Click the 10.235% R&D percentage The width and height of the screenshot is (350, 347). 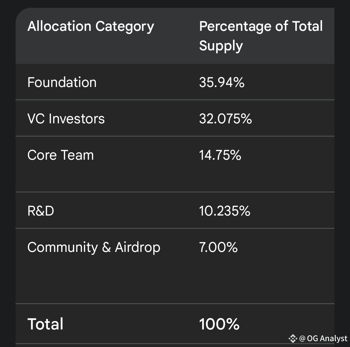pos(225,211)
